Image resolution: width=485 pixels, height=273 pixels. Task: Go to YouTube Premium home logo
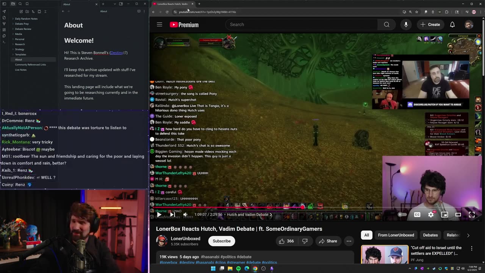tap(184, 25)
